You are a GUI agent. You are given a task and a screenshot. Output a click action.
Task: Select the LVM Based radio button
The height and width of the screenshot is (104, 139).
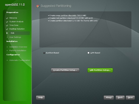[x=88, y=53]
